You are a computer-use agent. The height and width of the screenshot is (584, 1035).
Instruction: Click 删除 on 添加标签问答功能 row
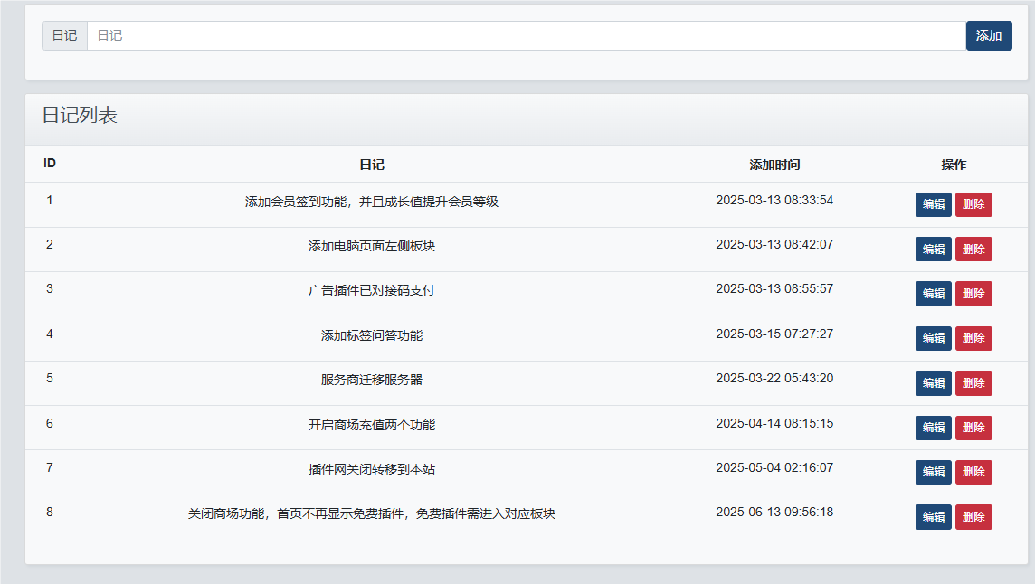point(973,338)
